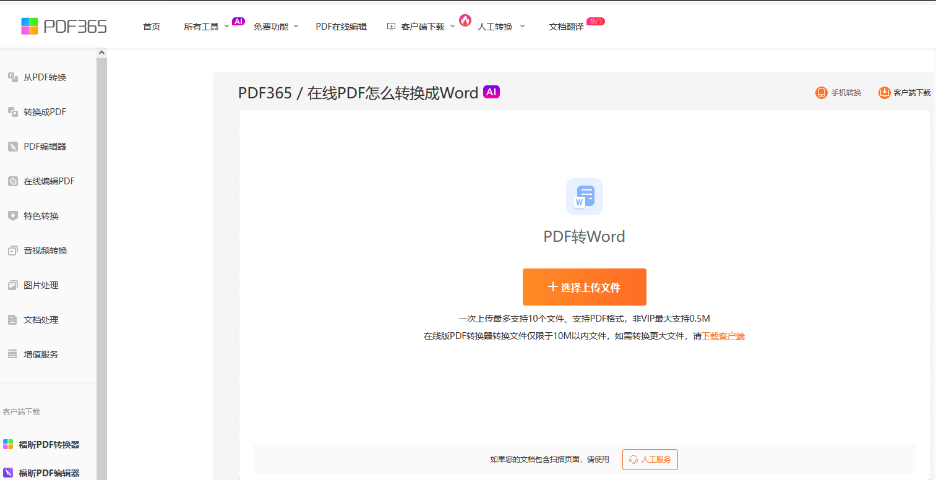
Task: Select 在线编辑PDF in the sidebar
Action: (49, 181)
